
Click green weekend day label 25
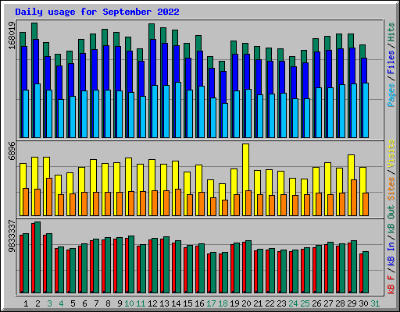coord(305,303)
